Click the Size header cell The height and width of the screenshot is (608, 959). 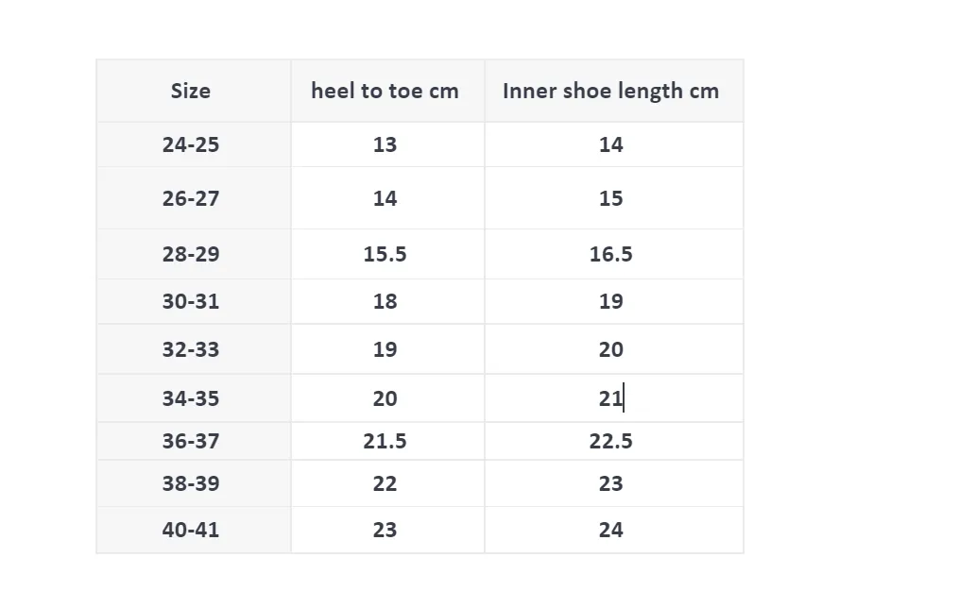(194, 91)
